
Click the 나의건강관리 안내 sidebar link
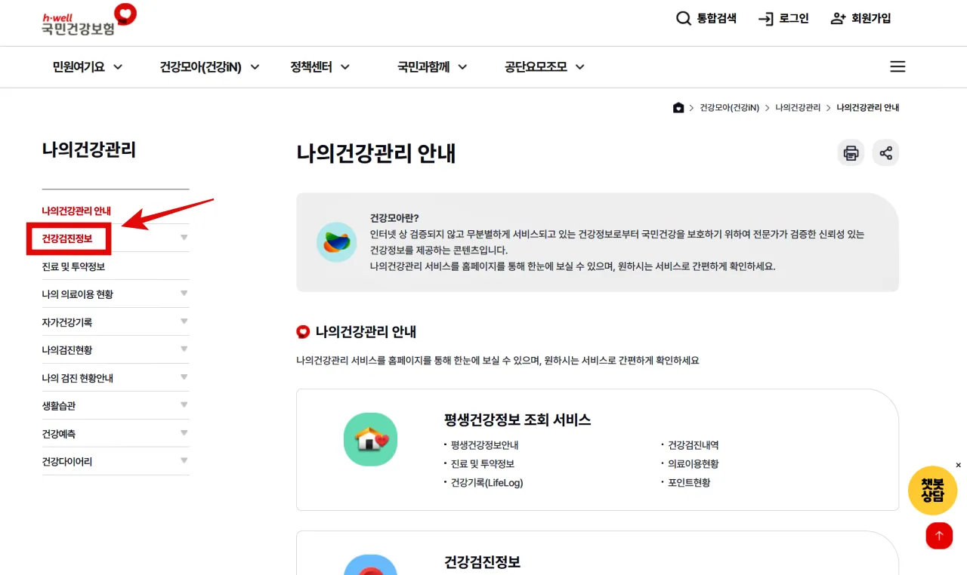pyautogui.click(x=76, y=211)
